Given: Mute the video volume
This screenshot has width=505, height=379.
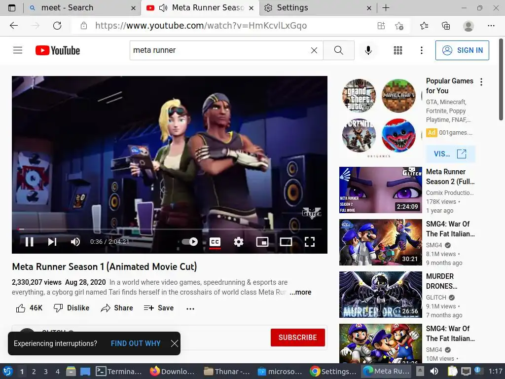Looking at the screenshot, I should 75,242.
